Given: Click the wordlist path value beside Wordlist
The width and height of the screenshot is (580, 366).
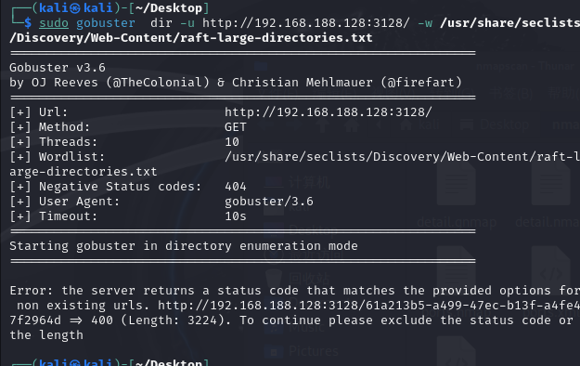Looking at the screenshot, I should [402, 157].
